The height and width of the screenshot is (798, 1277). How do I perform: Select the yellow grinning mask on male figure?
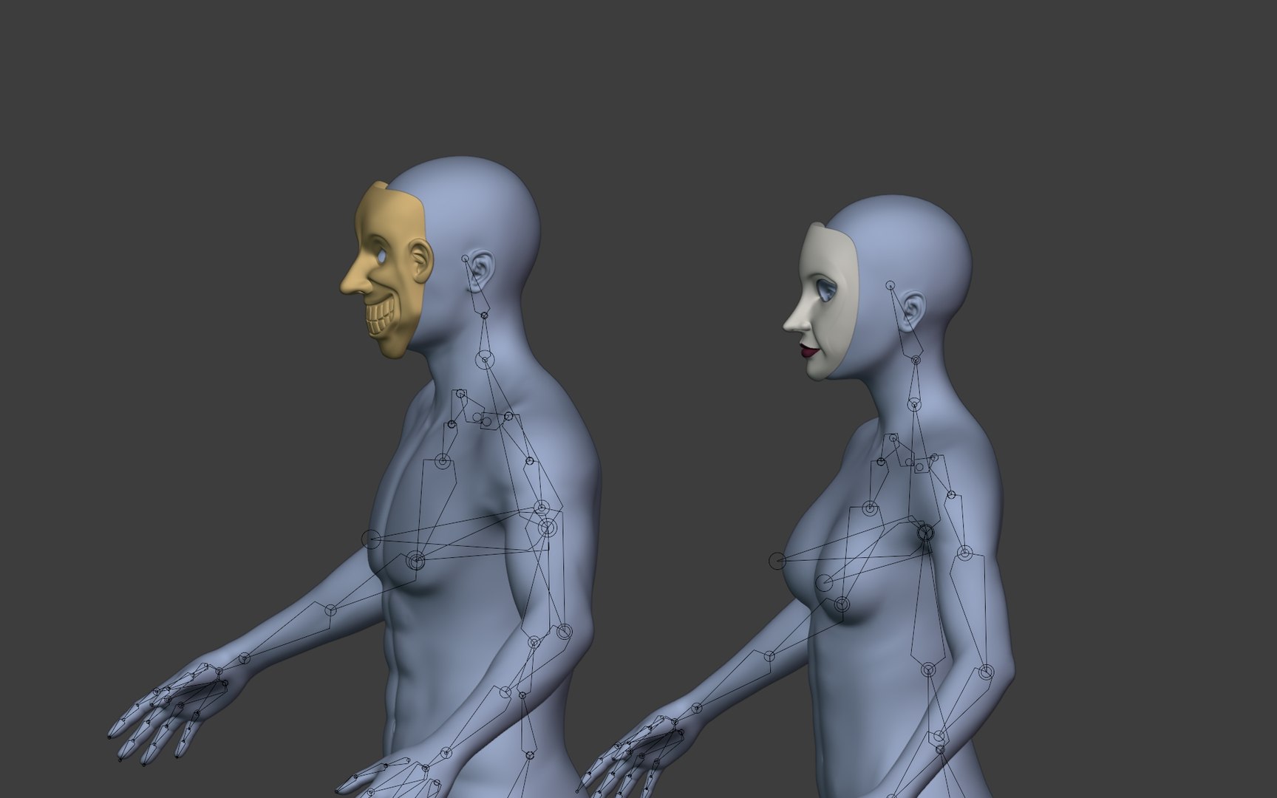tap(388, 270)
